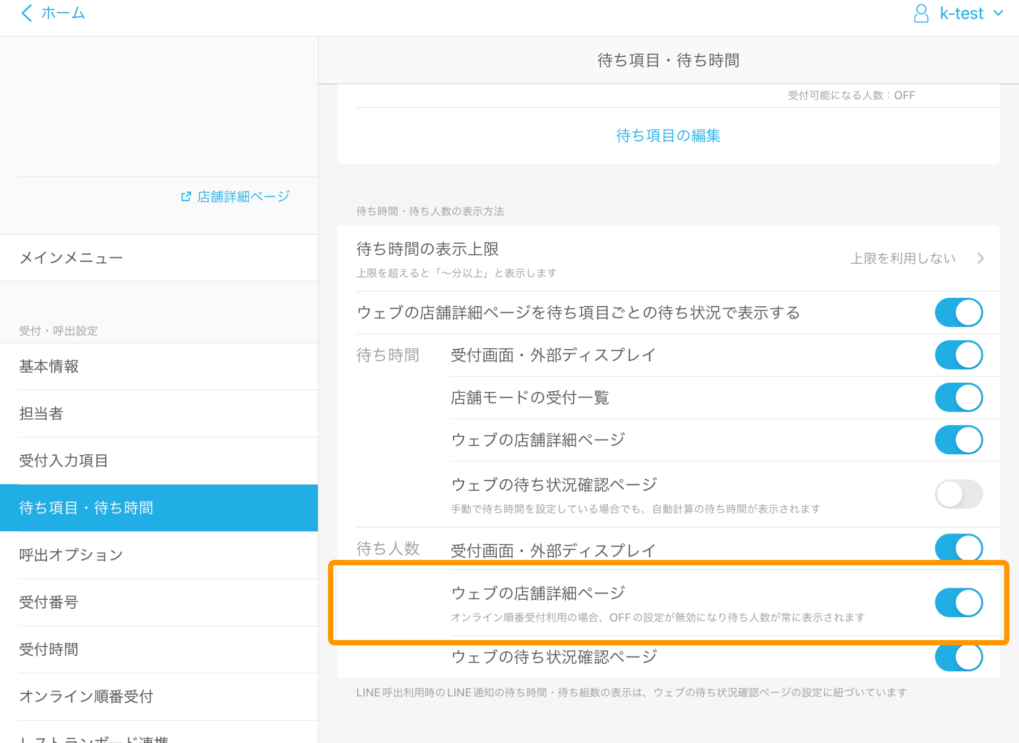Toggle 待ち人数 ウェブの待ち状況確認ページ switch
The height and width of the screenshot is (743, 1019).
(958, 657)
